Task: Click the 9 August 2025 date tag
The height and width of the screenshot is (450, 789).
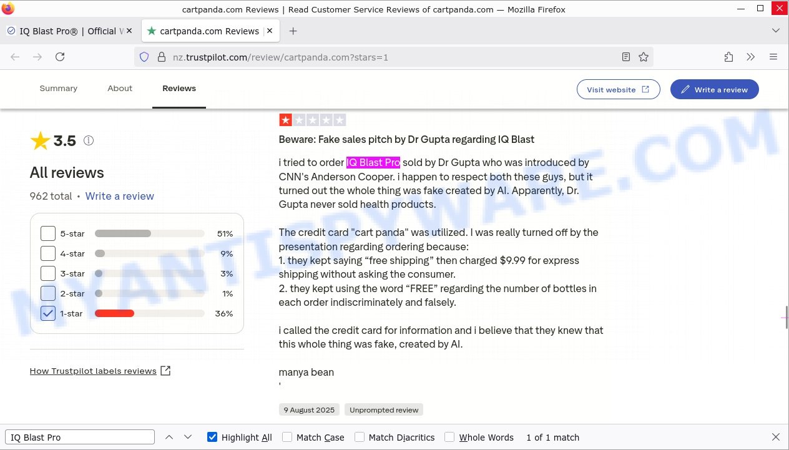Action: point(309,410)
